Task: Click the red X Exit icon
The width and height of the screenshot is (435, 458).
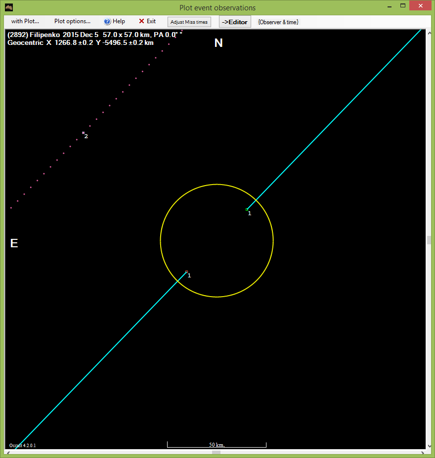Action: [x=141, y=21]
